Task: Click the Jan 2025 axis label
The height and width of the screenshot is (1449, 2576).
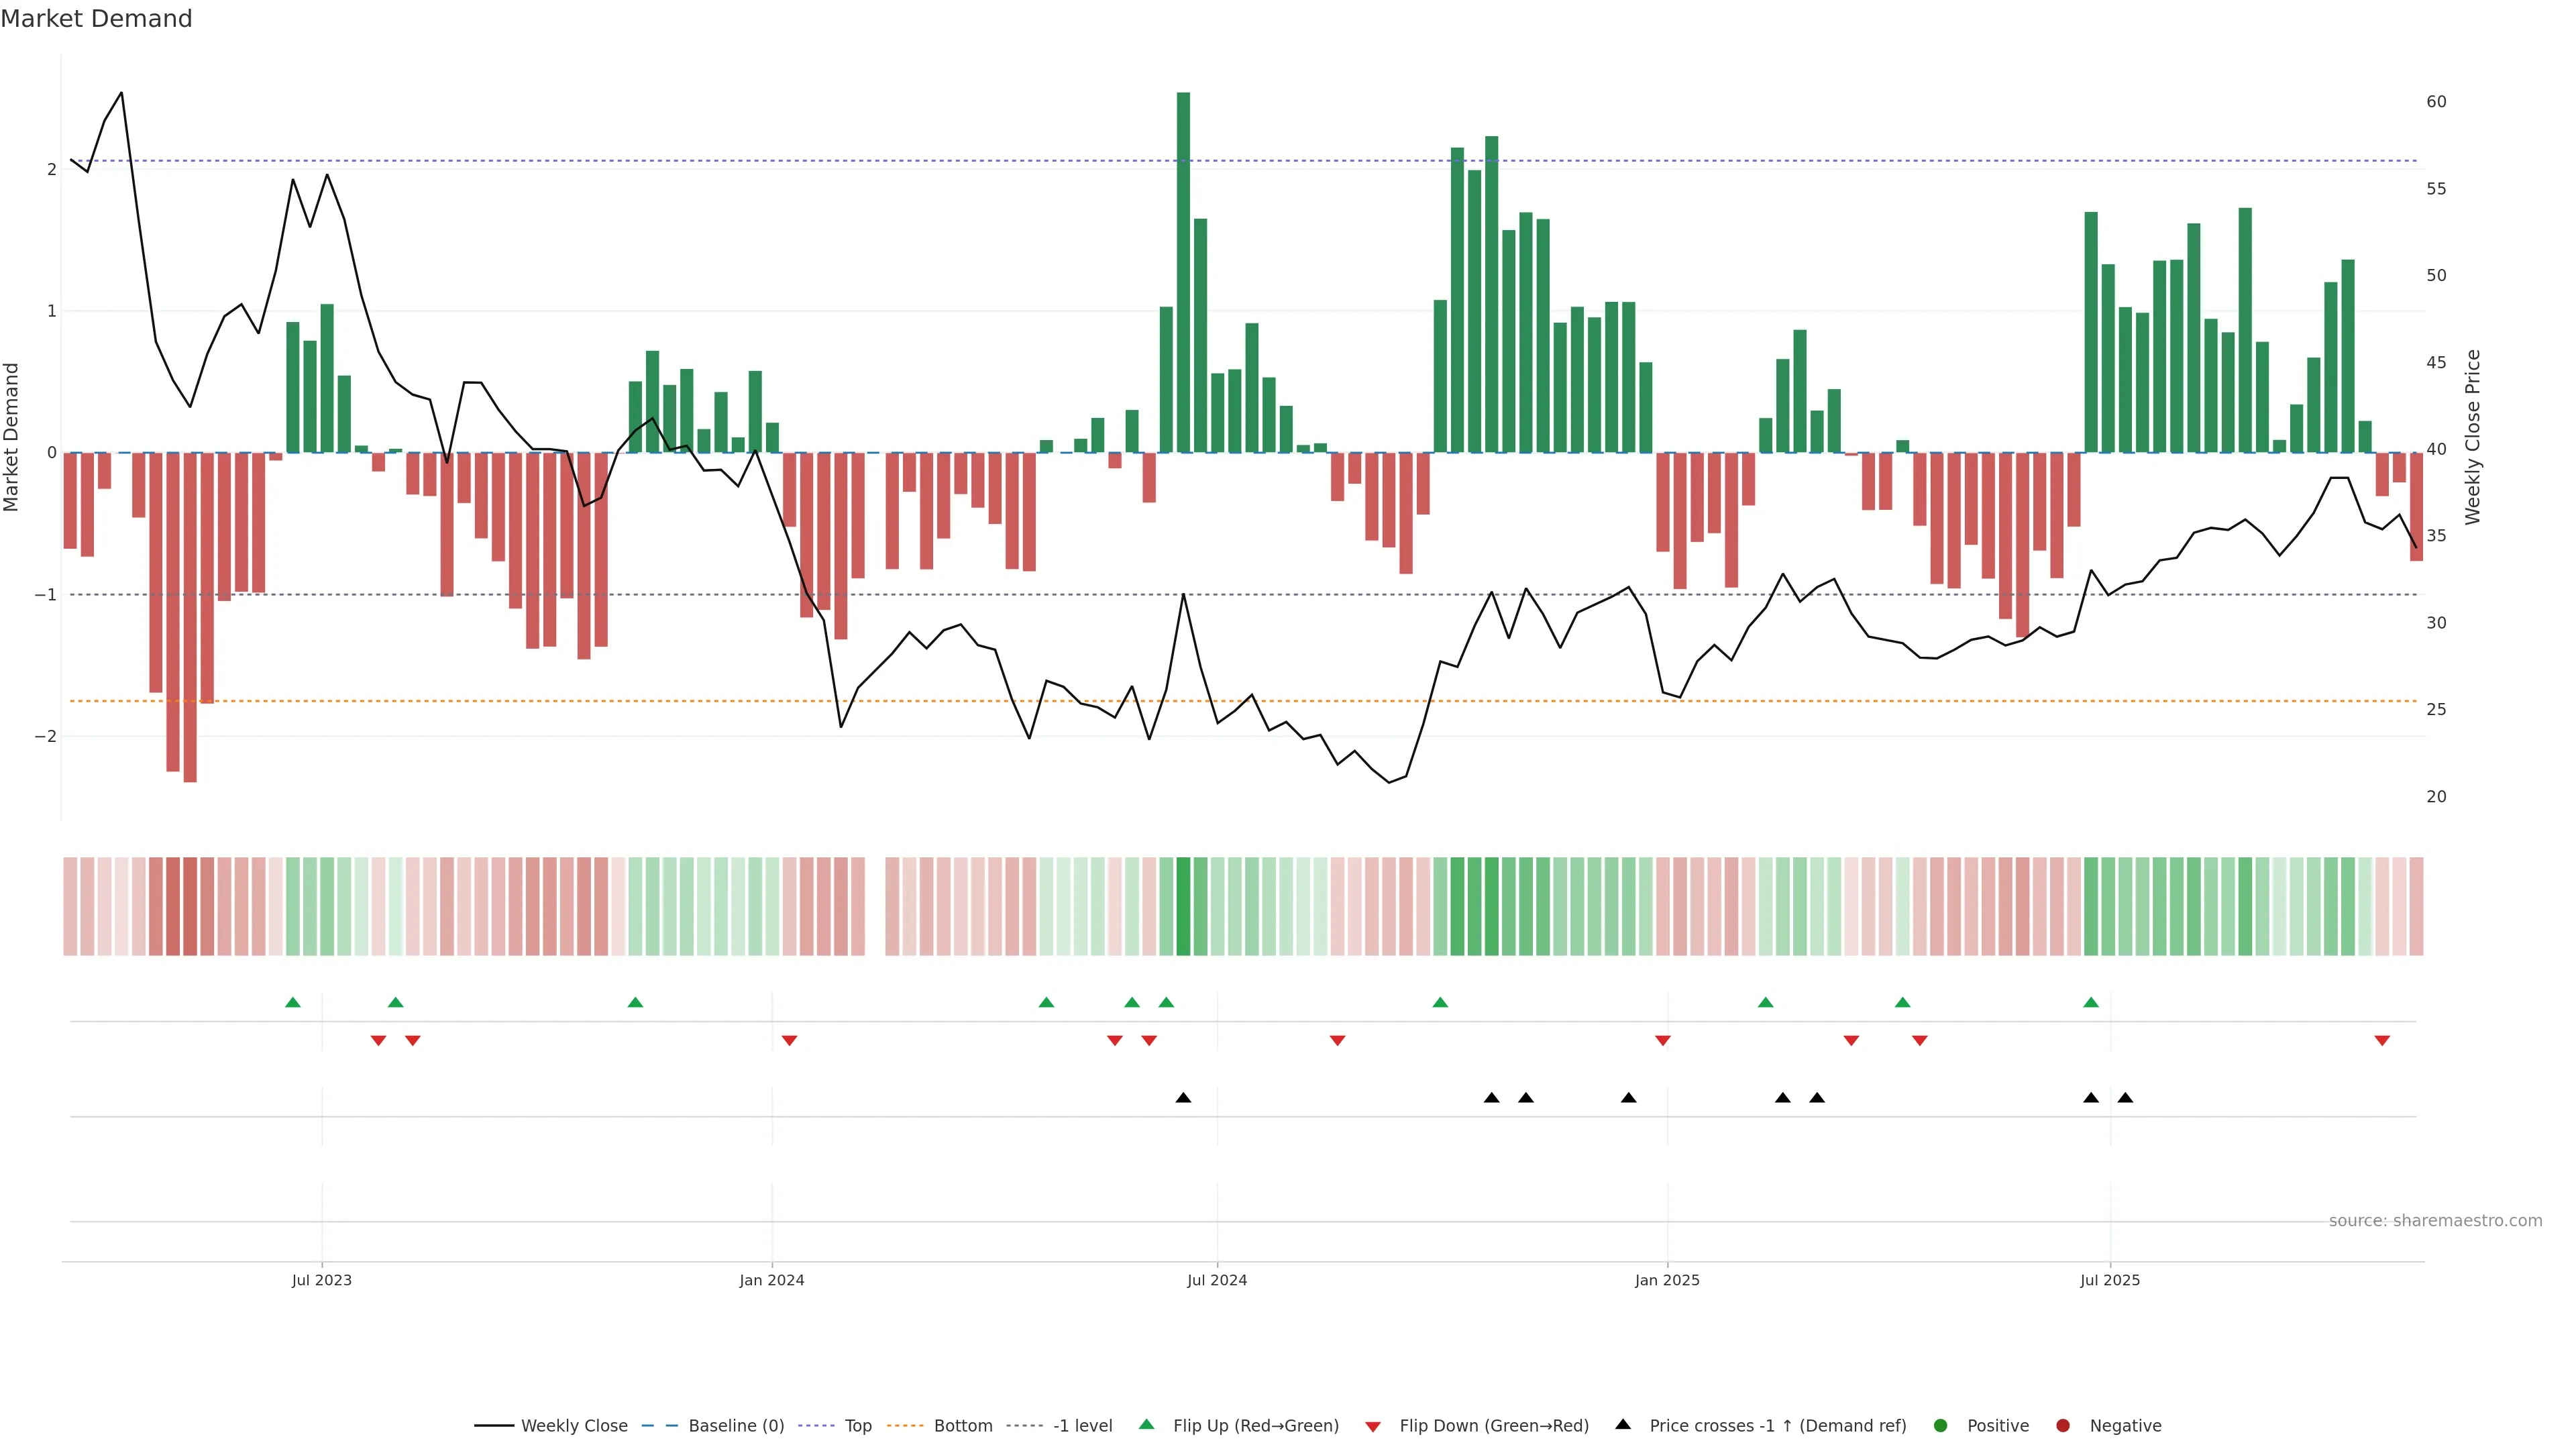Action: pos(1667,1280)
